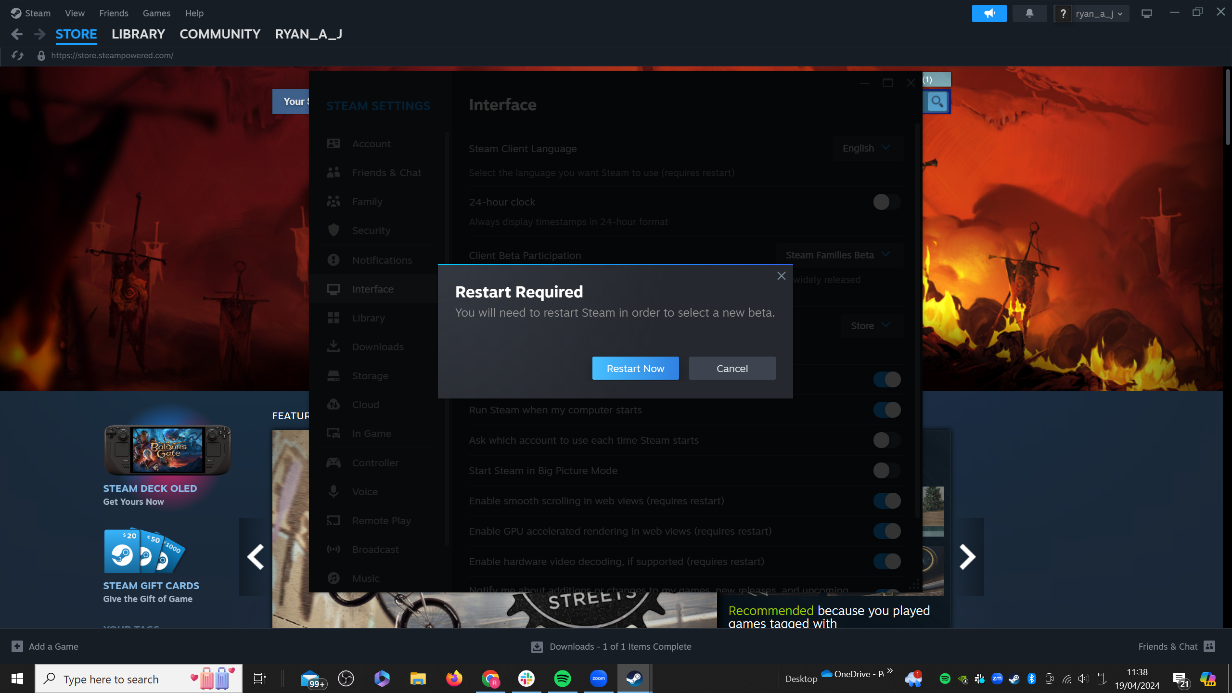Expand the Client Beta Participation dropdown
Screen dimensions: 1232x693
[839, 255]
